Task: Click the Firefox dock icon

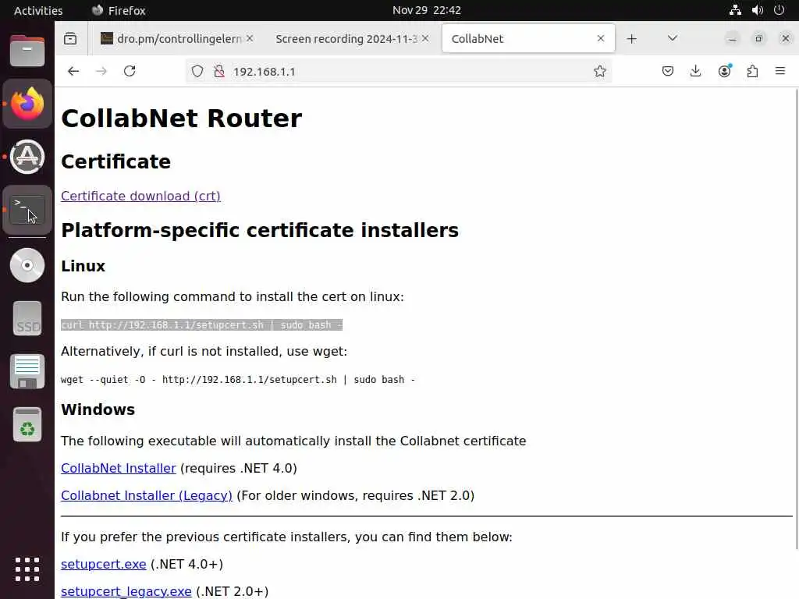Action: (x=27, y=104)
